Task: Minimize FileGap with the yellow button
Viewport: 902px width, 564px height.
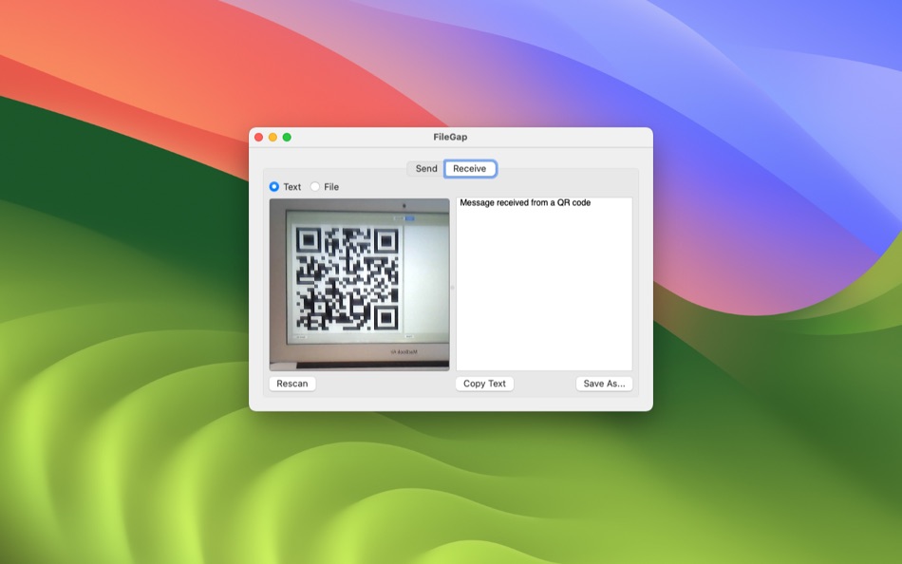Action: 272,137
